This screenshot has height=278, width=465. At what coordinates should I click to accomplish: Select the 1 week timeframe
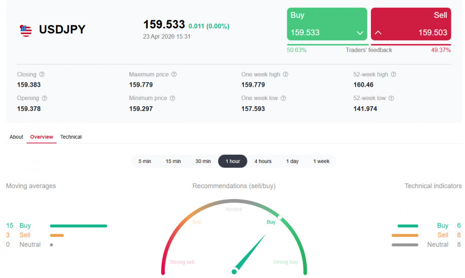click(321, 161)
